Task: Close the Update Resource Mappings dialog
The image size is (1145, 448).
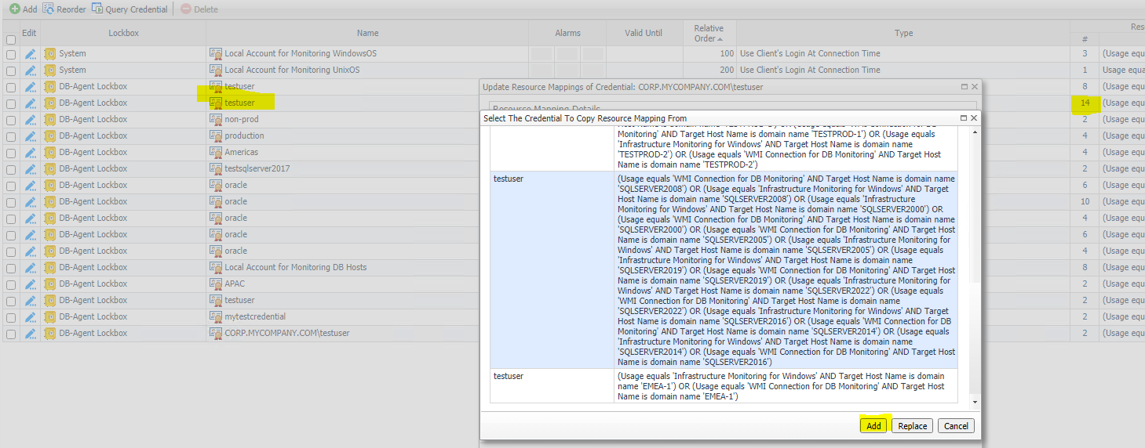Action: click(975, 87)
